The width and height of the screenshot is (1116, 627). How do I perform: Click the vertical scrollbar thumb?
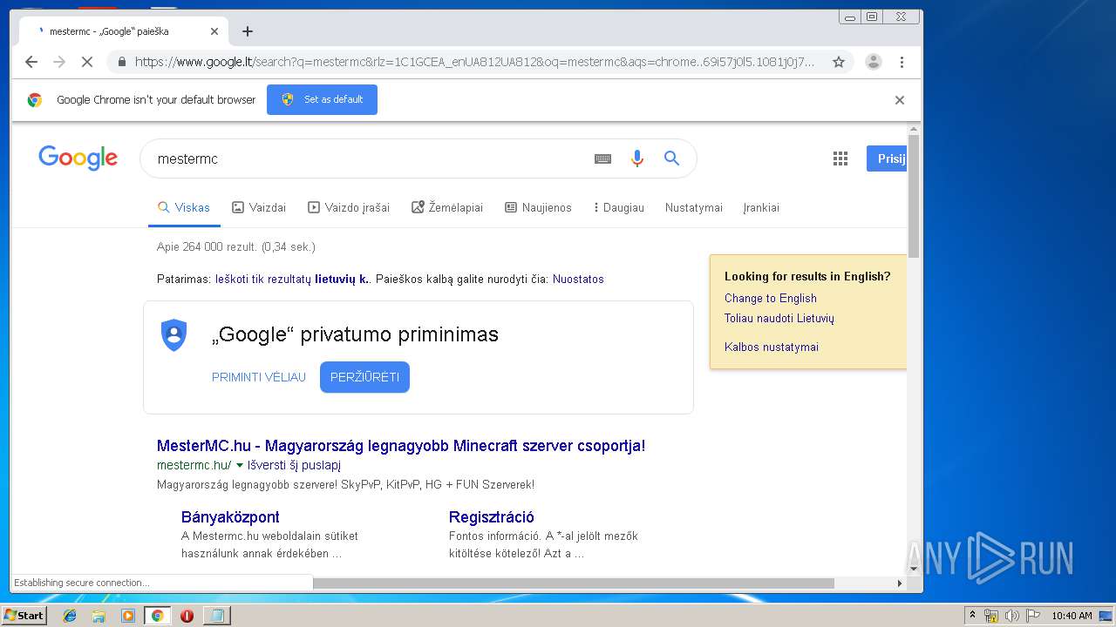pos(914,196)
